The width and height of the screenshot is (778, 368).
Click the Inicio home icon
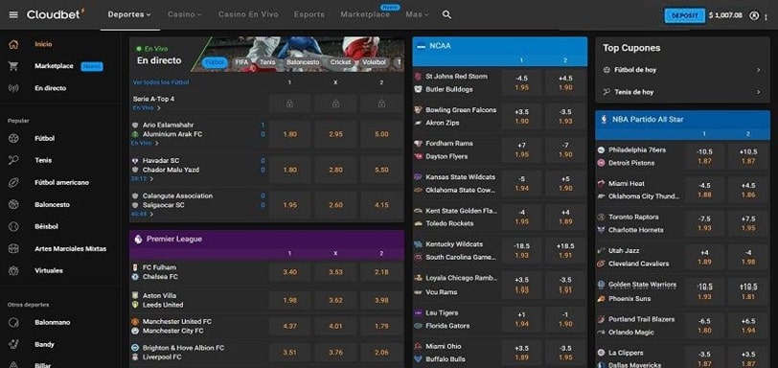(13, 44)
